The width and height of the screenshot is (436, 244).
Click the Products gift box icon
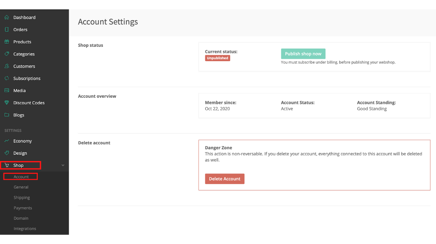pos(7,42)
